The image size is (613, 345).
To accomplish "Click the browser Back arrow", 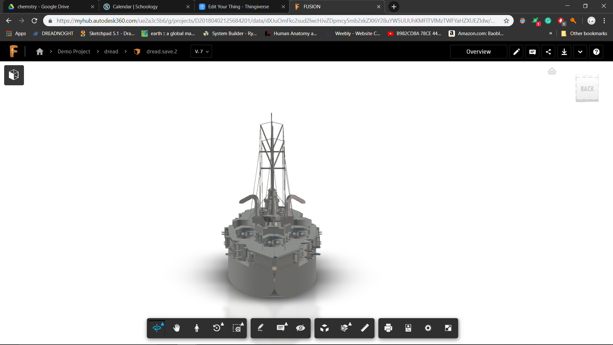I will [x=9, y=21].
